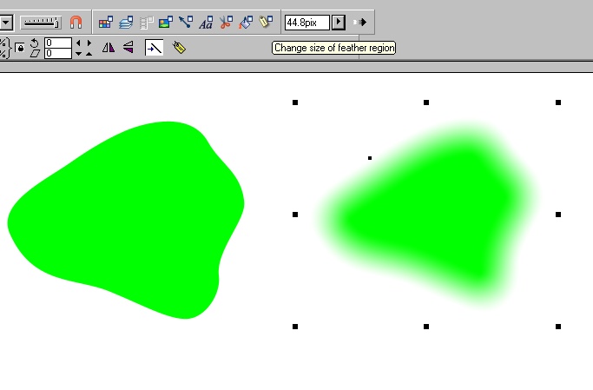Click the yellow tag names icon in infobar
Screen dimensions: 593x390
[179, 48]
